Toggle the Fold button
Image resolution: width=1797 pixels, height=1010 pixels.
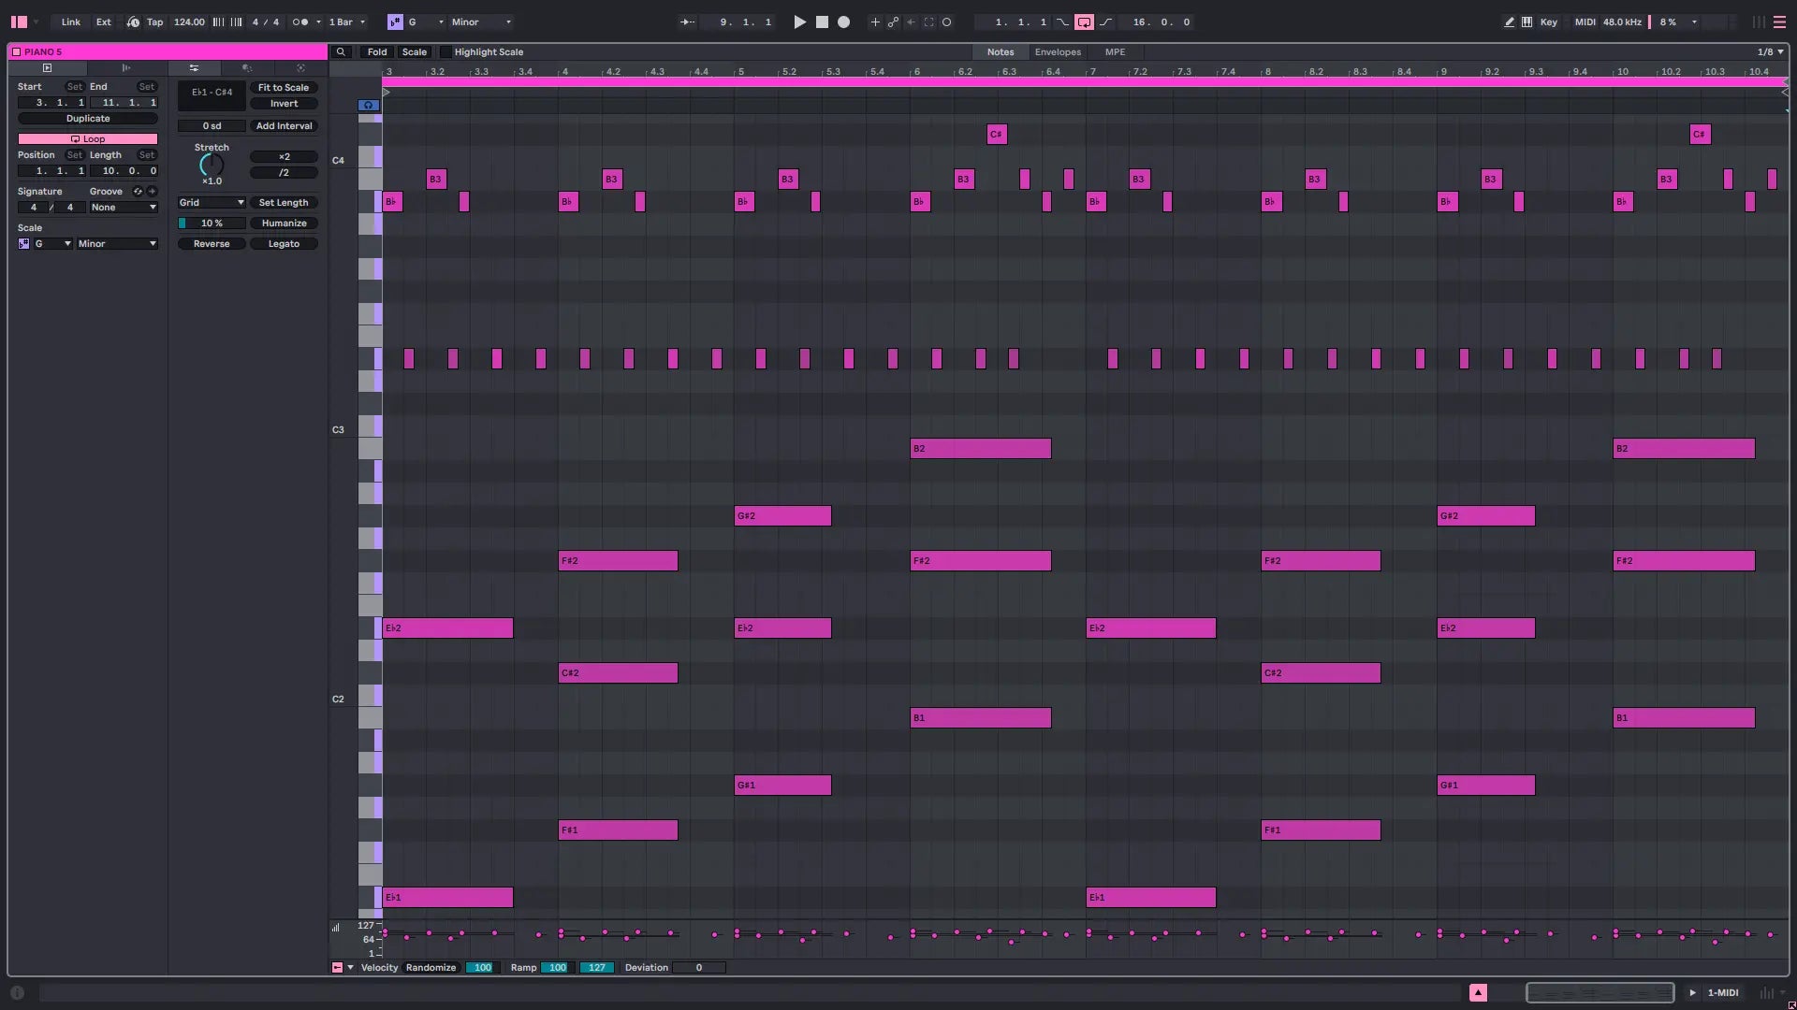(x=377, y=52)
